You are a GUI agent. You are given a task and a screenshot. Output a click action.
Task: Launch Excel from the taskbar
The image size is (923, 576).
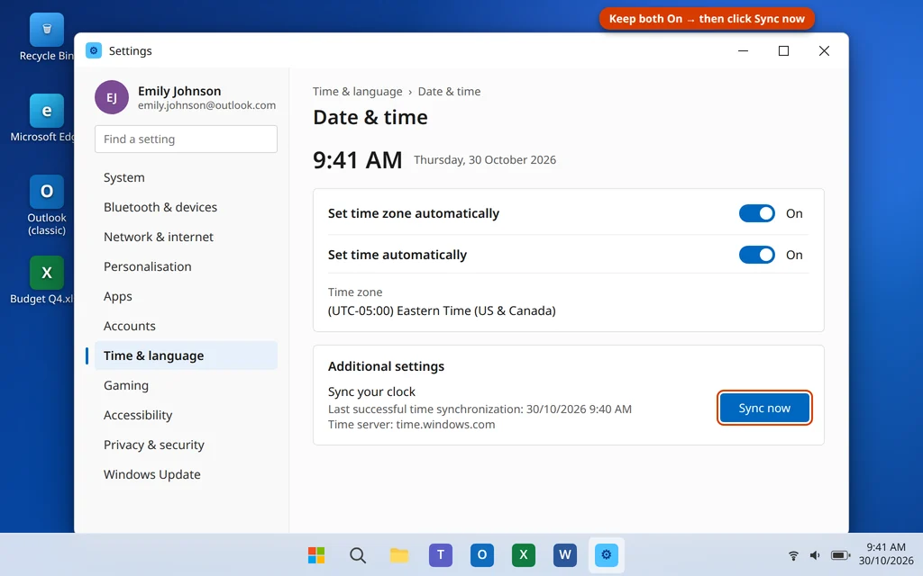[524, 554]
